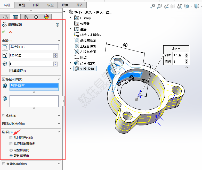
Task: Switch to the 钣金 sheet metal tab
Action: (x=51, y=5)
